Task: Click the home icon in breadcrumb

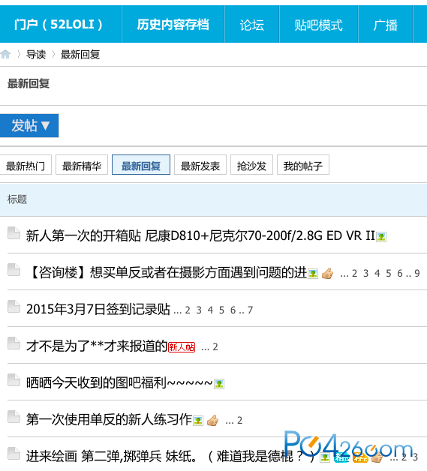Action: coord(5,54)
